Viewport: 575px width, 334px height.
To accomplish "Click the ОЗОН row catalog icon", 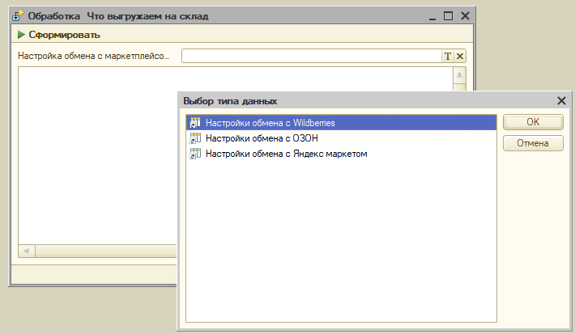I will tap(195, 138).
